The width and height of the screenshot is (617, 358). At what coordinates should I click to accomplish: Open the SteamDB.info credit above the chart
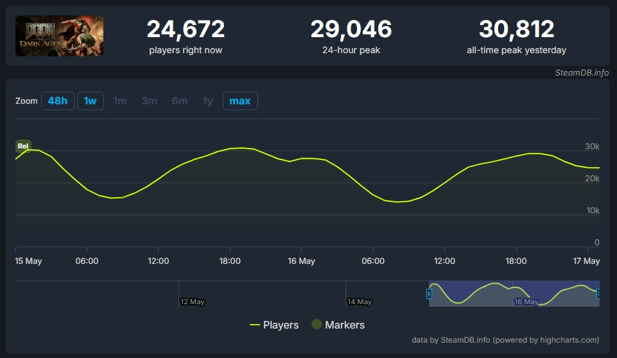(582, 72)
